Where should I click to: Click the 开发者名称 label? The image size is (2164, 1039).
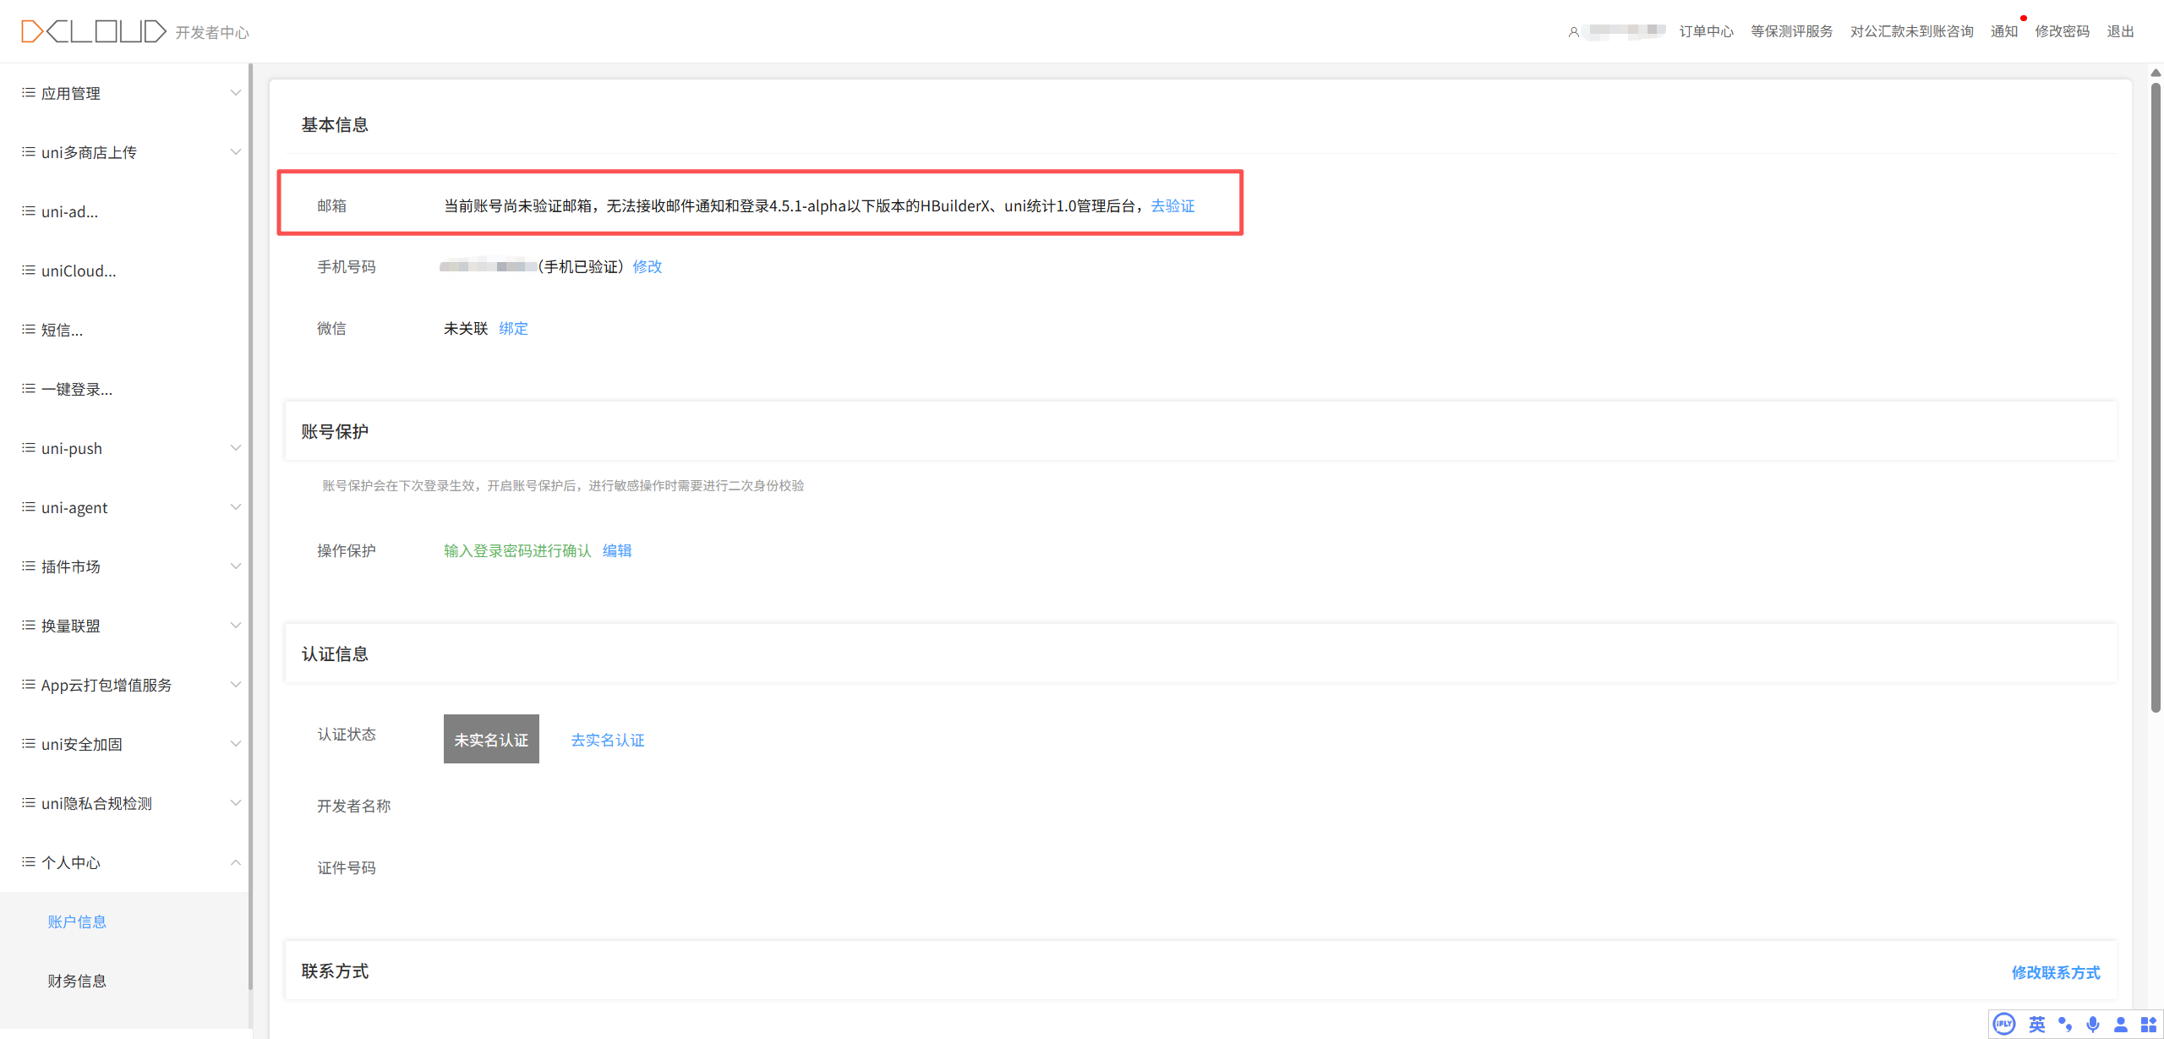tap(353, 807)
